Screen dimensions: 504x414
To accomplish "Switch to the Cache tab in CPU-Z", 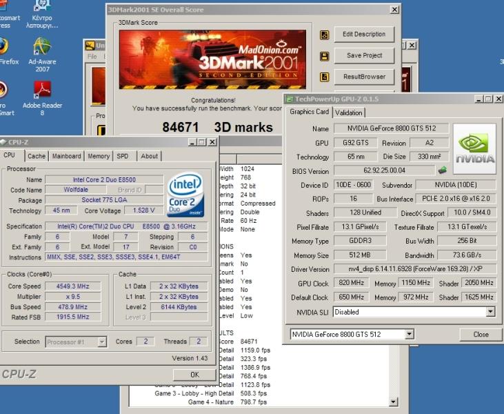I will coord(37,156).
